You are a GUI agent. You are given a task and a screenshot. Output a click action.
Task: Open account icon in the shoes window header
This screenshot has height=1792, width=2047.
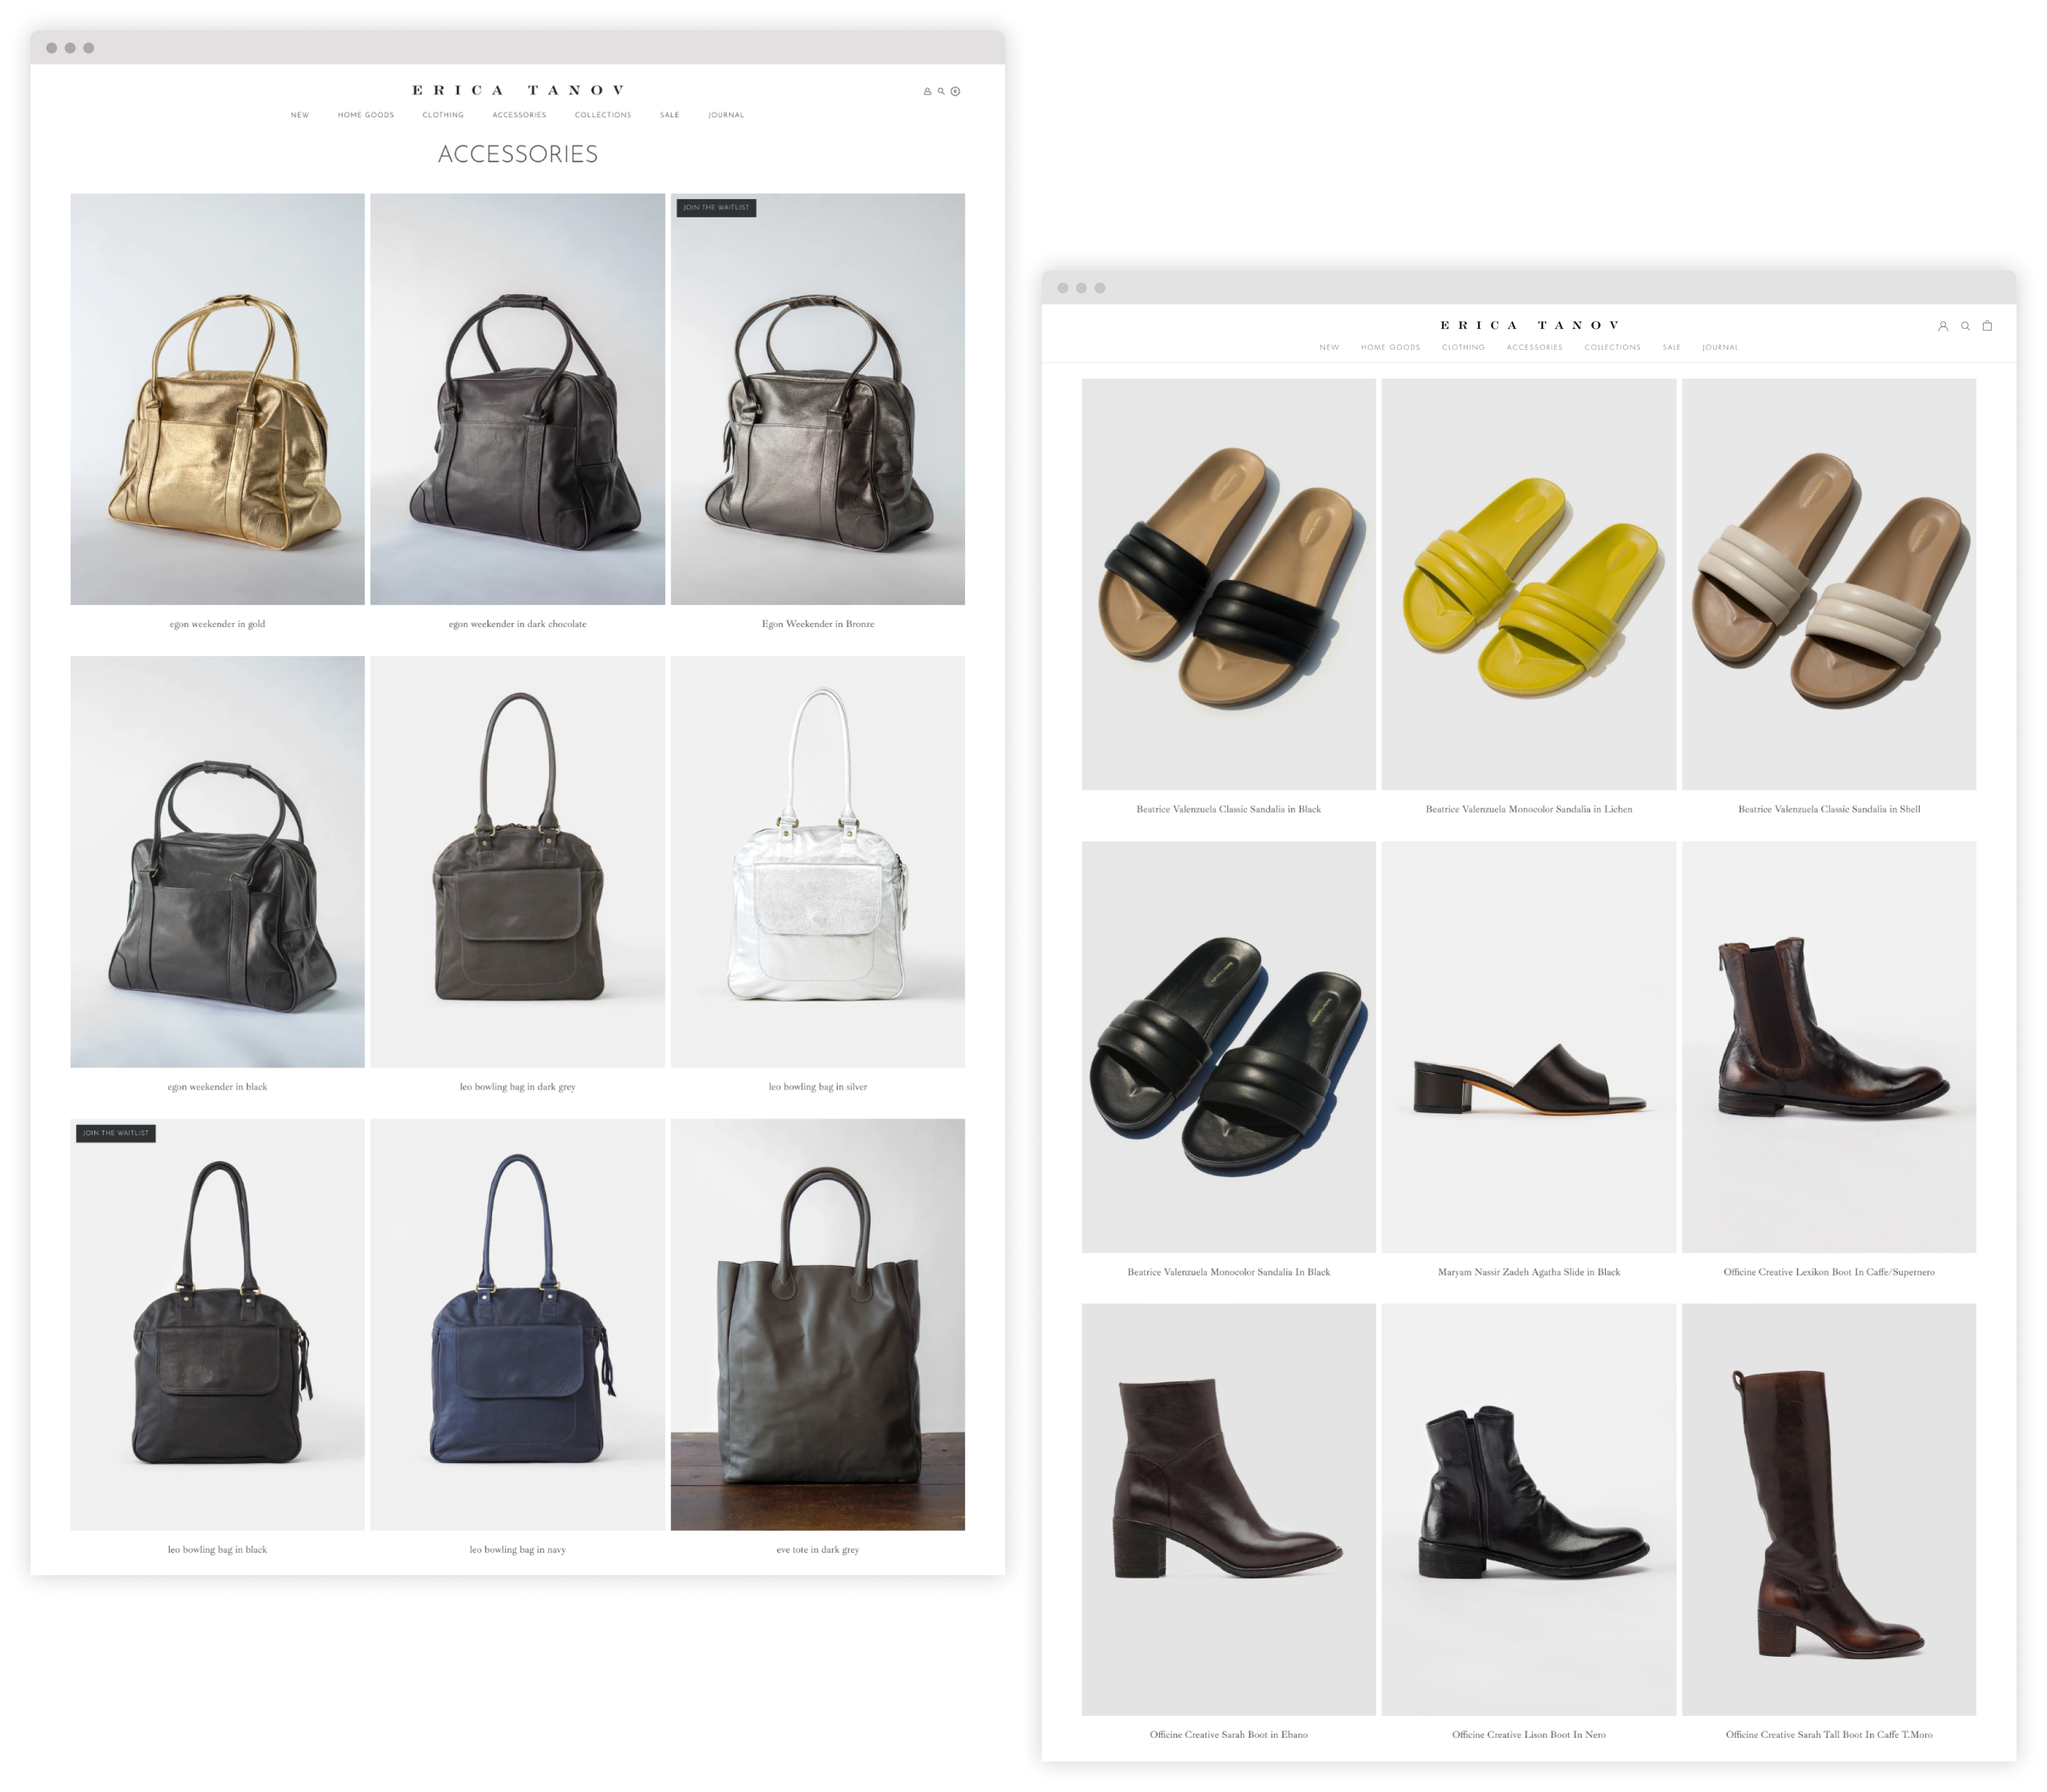point(1943,326)
